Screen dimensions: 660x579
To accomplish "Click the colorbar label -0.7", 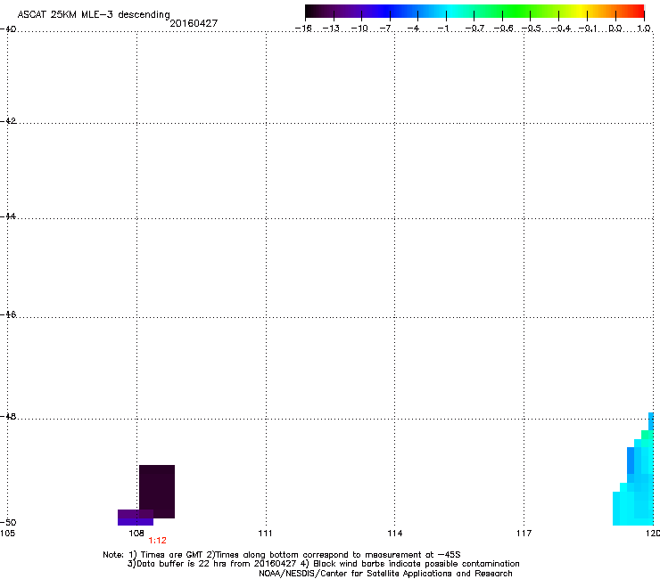I will click(474, 29).
